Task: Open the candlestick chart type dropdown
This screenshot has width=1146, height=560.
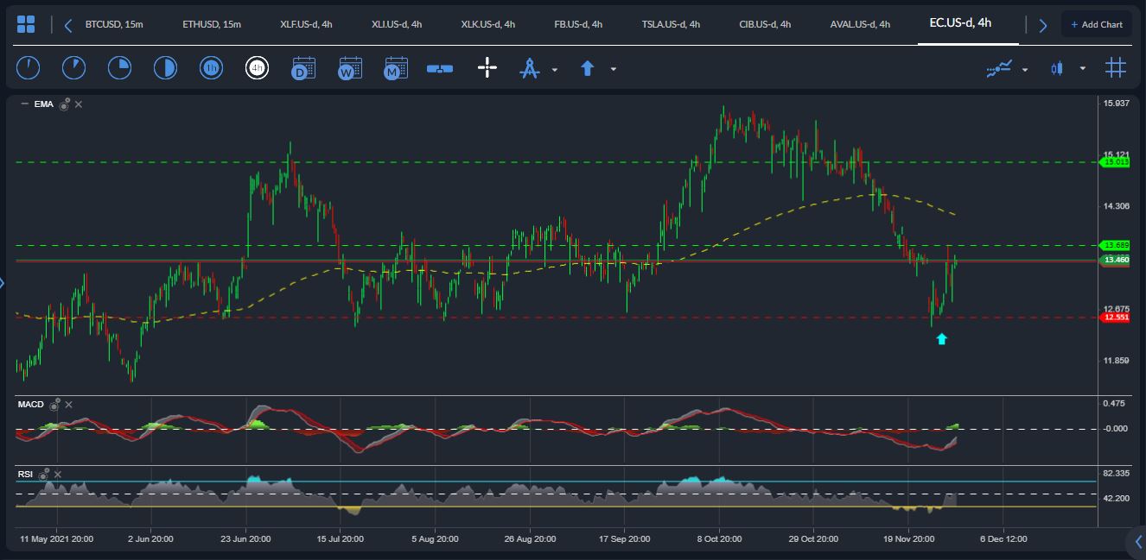Action: pyautogui.click(x=1082, y=69)
